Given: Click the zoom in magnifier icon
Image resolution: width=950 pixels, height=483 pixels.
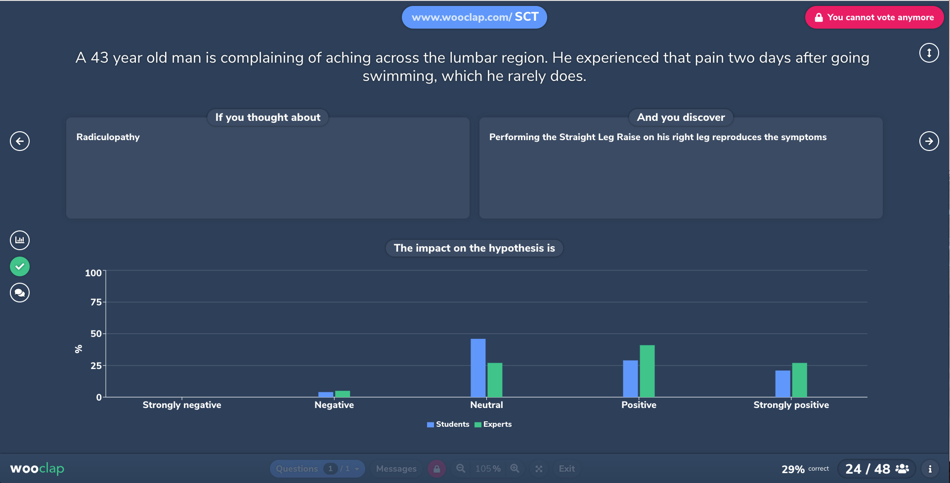Looking at the screenshot, I should 515,469.
